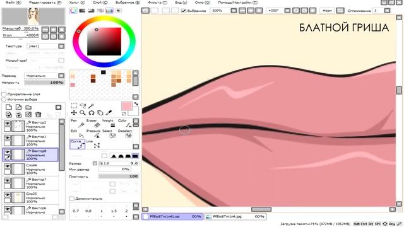Choose the Line tool
The width and height of the screenshot is (404, 227).
(93, 144)
